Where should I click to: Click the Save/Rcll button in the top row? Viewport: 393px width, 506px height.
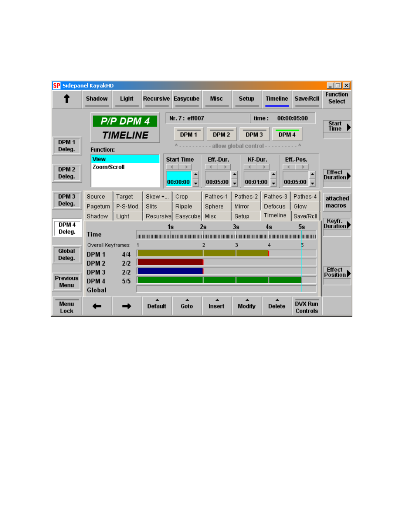coord(307,99)
